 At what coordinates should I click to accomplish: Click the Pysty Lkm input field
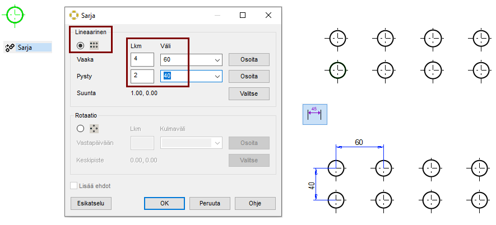[142, 76]
